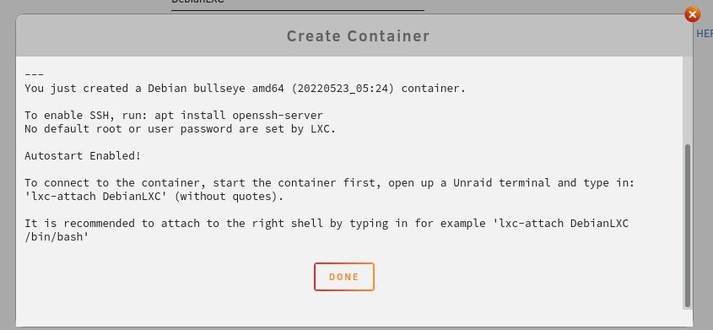Click the It is recommended to attach line
713x330 pixels.
coord(327,224)
